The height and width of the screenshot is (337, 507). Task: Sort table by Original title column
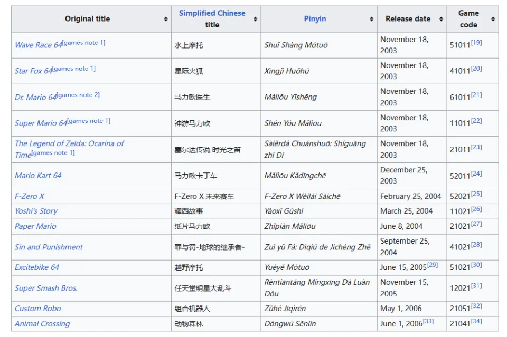166,19
